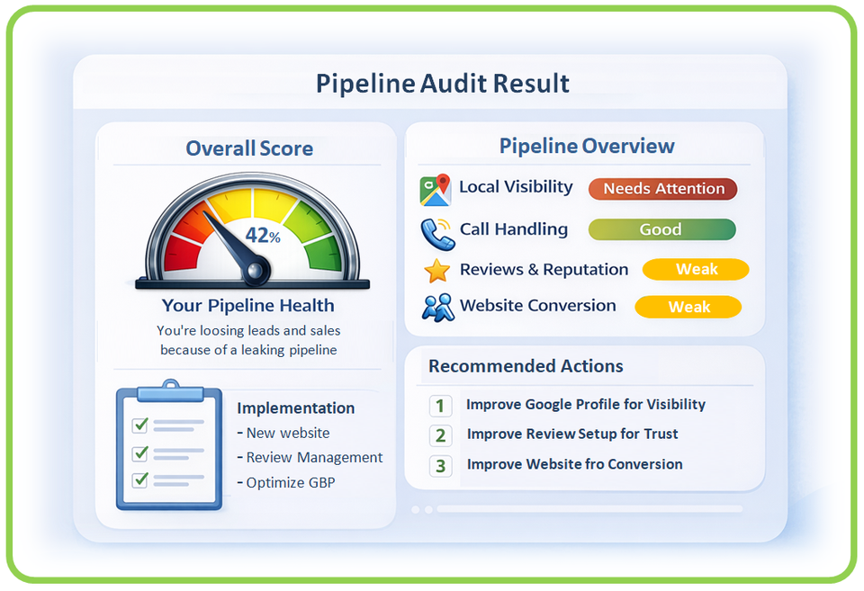The height and width of the screenshot is (591, 864).
Task: Click the Needs Attention status badge
Action: 662,189
